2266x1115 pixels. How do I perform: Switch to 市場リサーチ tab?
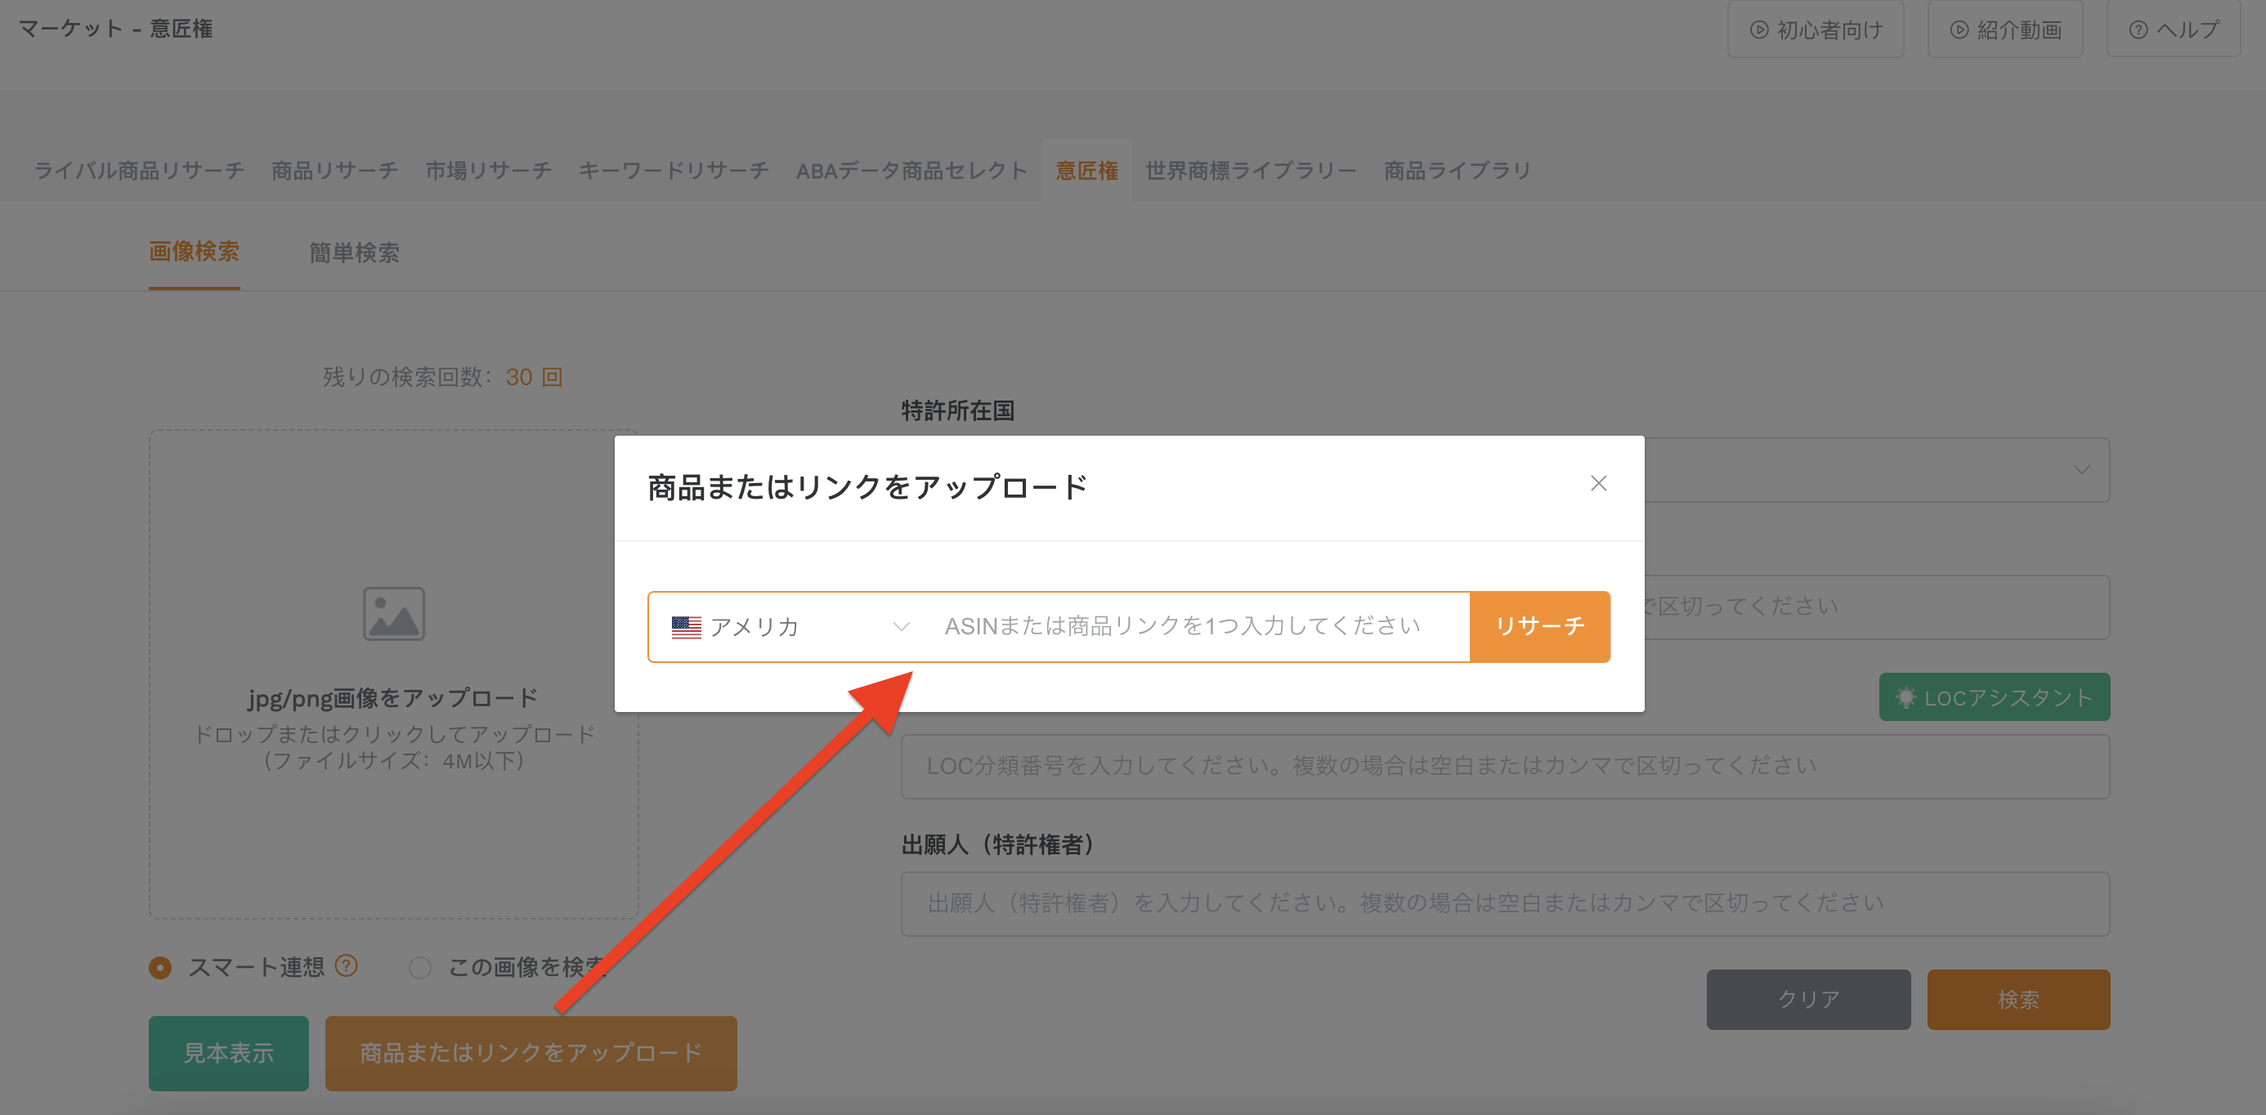tap(488, 171)
